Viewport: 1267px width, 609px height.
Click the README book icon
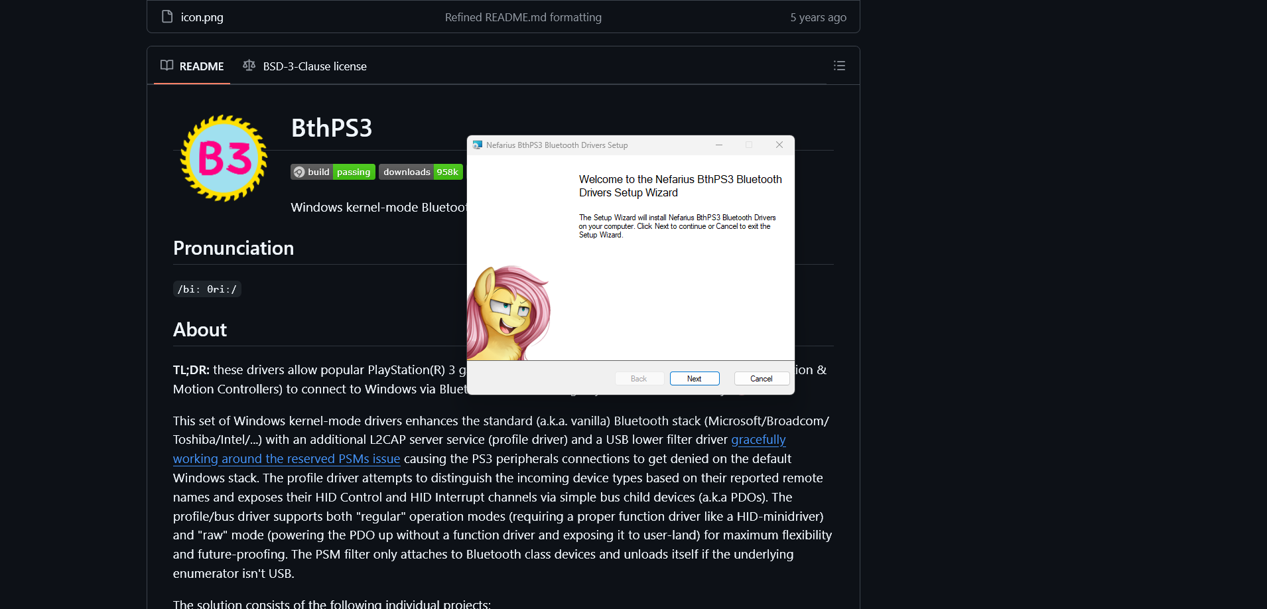(x=167, y=65)
